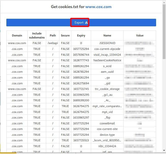Click the Path column header
Image resolution: width=166 pixels, height=154 pixels.
coord(53,35)
